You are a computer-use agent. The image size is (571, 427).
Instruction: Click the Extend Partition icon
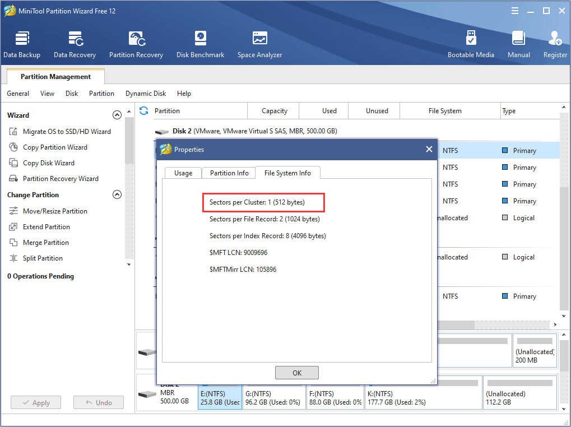(x=13, y=227)
